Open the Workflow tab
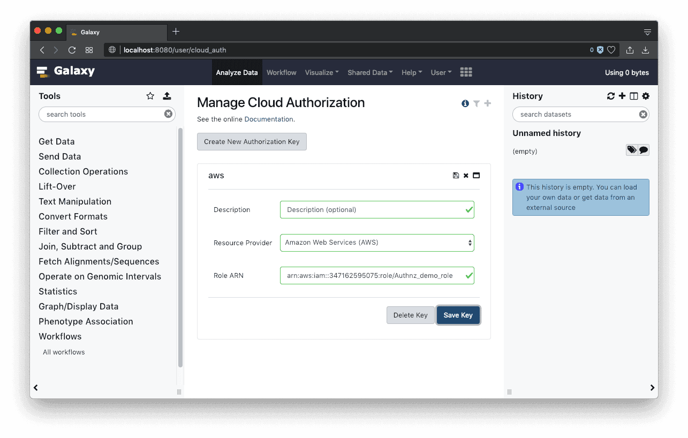The width and height of the screenshot is (688, 438). (281, 72)
